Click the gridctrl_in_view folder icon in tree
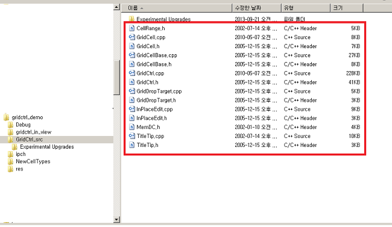The width and height of the screenshot is (392, 227). coord(10,132)
